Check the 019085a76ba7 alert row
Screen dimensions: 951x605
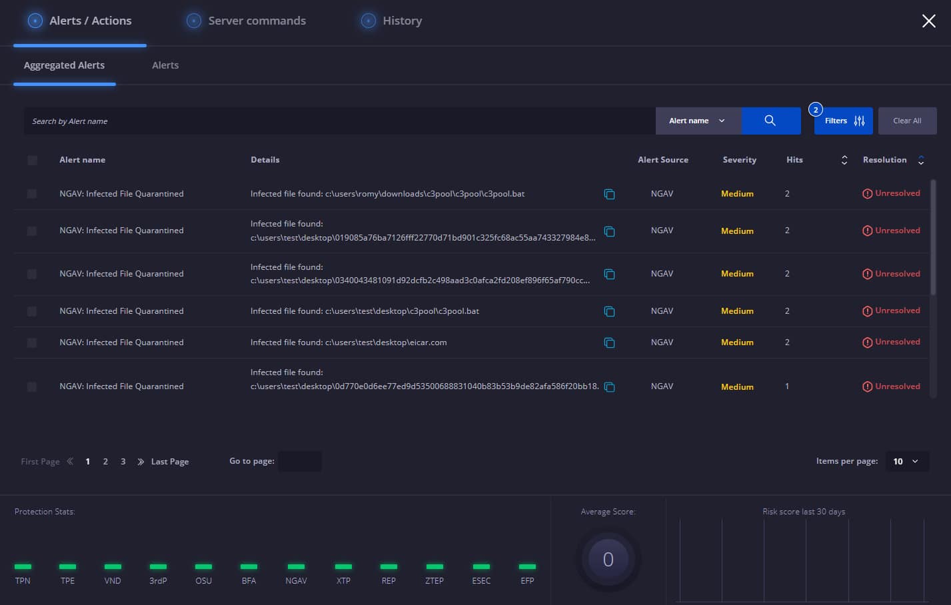(x=32, y=231)
